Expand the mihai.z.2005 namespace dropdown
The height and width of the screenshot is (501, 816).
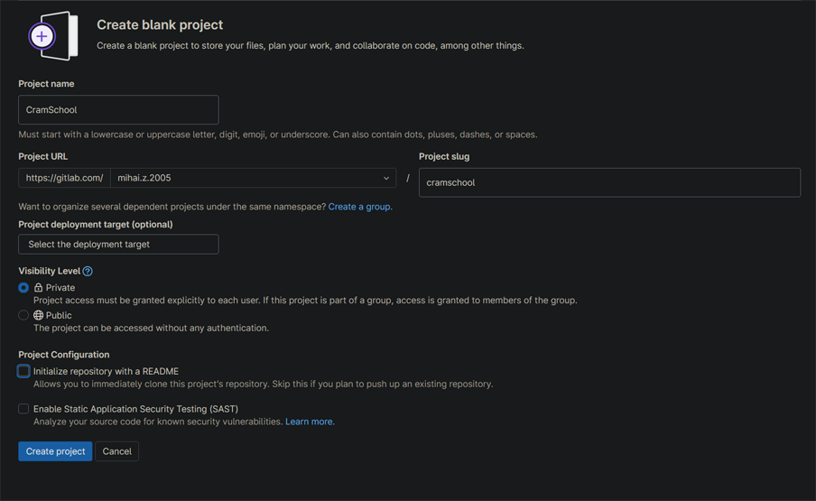(253, 179)
